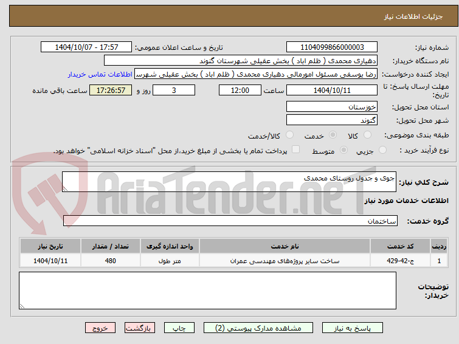
Task: Click the announcement date field 1404/10/07 - 17:57
Action: point(86,47)
